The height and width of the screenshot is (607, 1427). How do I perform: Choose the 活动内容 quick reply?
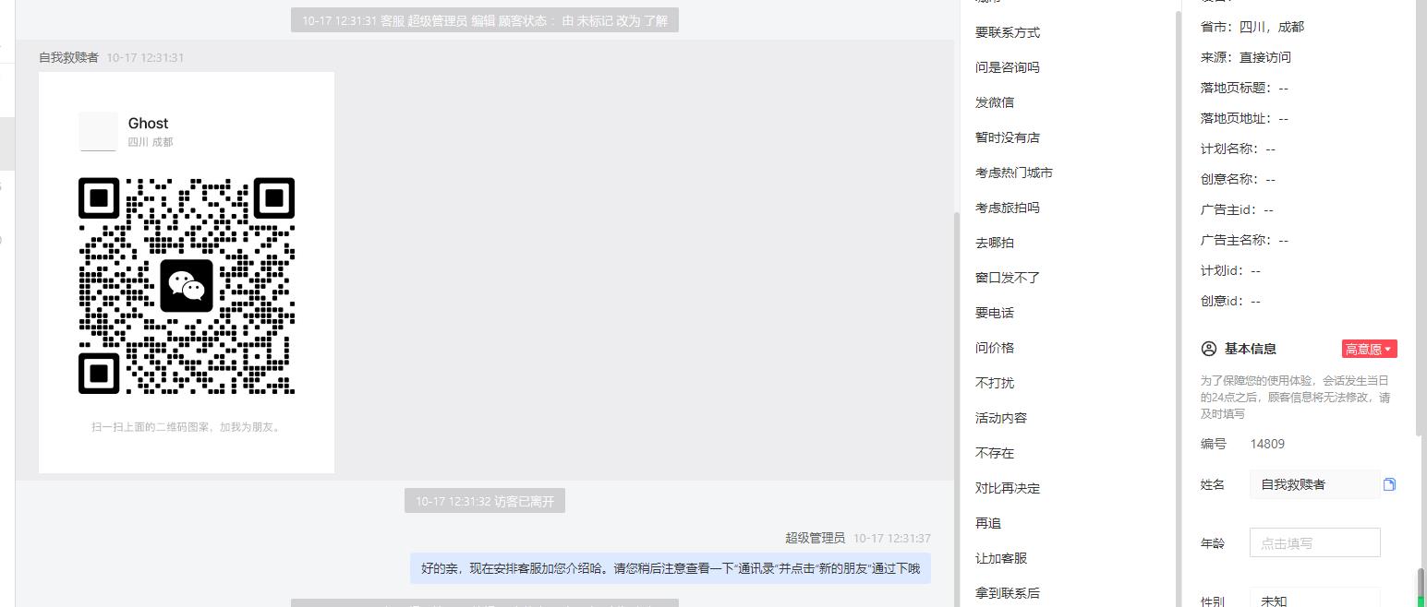click(x=1001, y=418)
